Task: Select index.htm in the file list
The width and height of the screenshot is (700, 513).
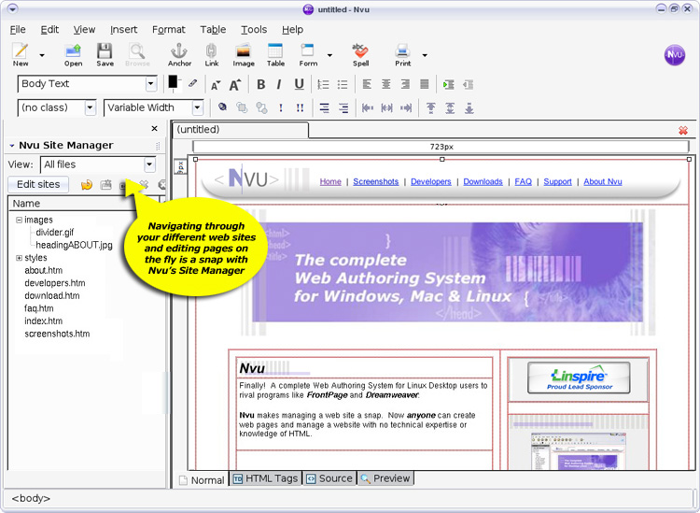Action: pyautogui.click(x=43, y=321)
